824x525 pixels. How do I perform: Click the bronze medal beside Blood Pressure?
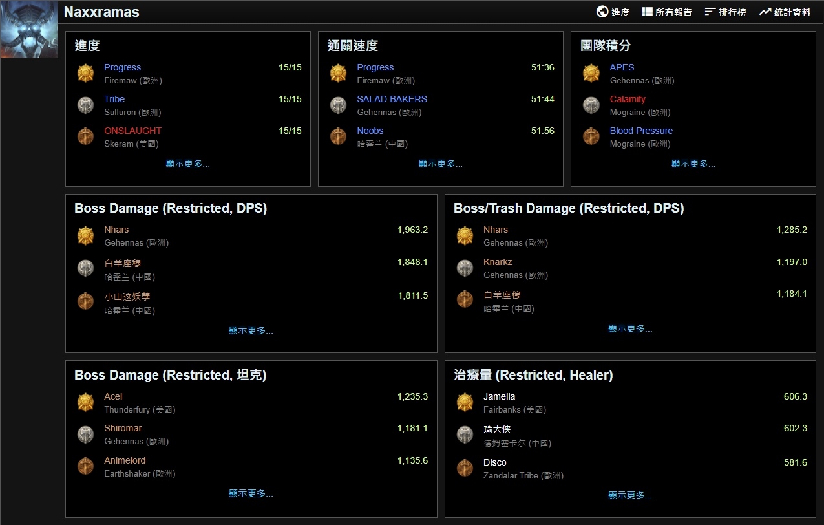(591, 136)
